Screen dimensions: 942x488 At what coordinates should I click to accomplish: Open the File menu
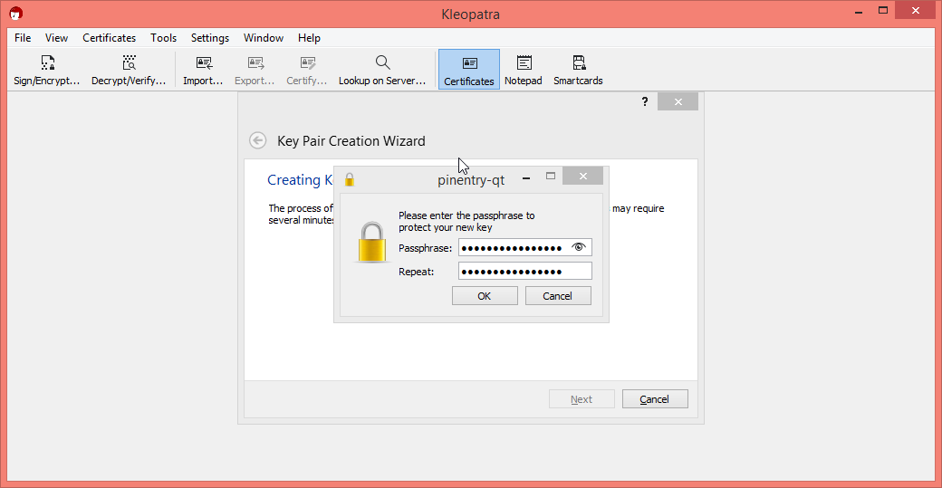pos(23,38)
